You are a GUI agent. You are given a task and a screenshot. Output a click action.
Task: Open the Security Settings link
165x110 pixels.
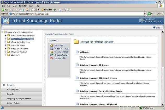pos(61,52)
